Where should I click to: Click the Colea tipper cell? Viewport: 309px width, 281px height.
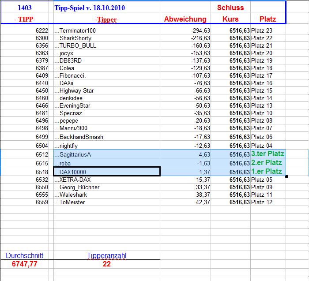click(107, 68)
